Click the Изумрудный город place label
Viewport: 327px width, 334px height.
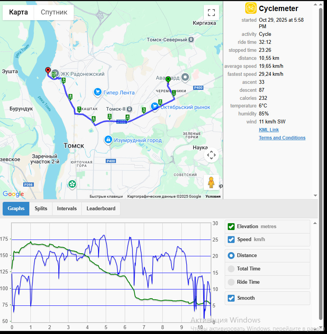138,141
